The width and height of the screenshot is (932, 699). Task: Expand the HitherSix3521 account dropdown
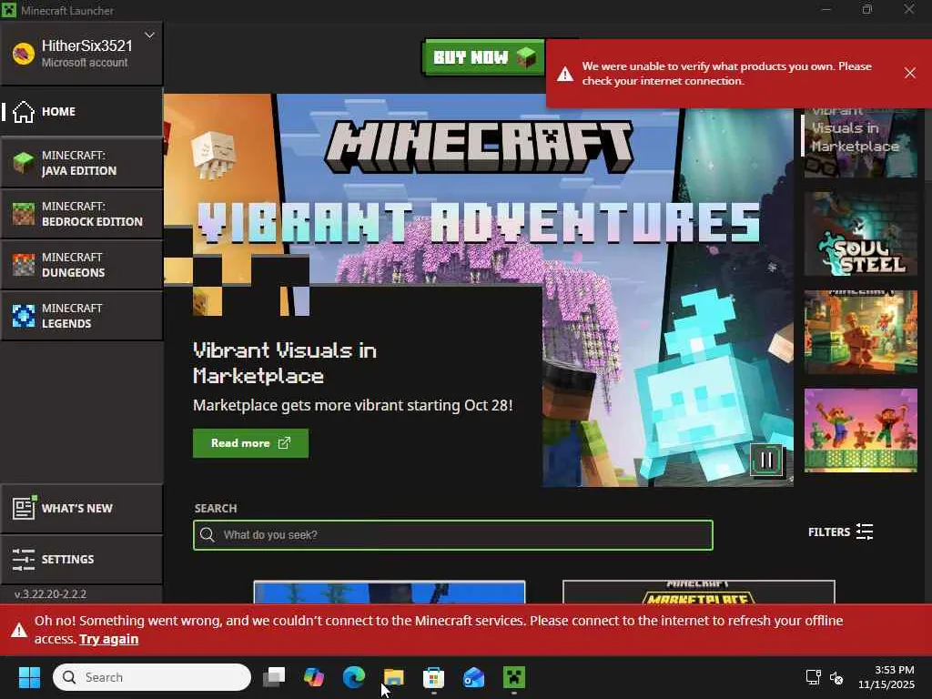tap(150, 35)
